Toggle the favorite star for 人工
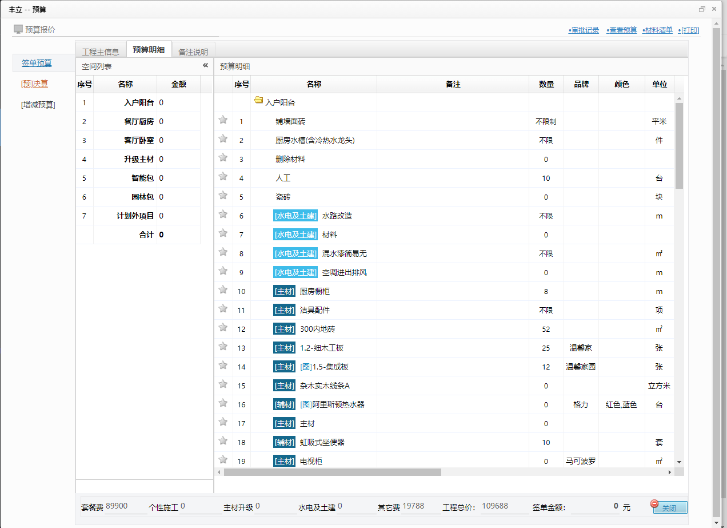Viewport: 727px width, 528px height. [222, 177]
